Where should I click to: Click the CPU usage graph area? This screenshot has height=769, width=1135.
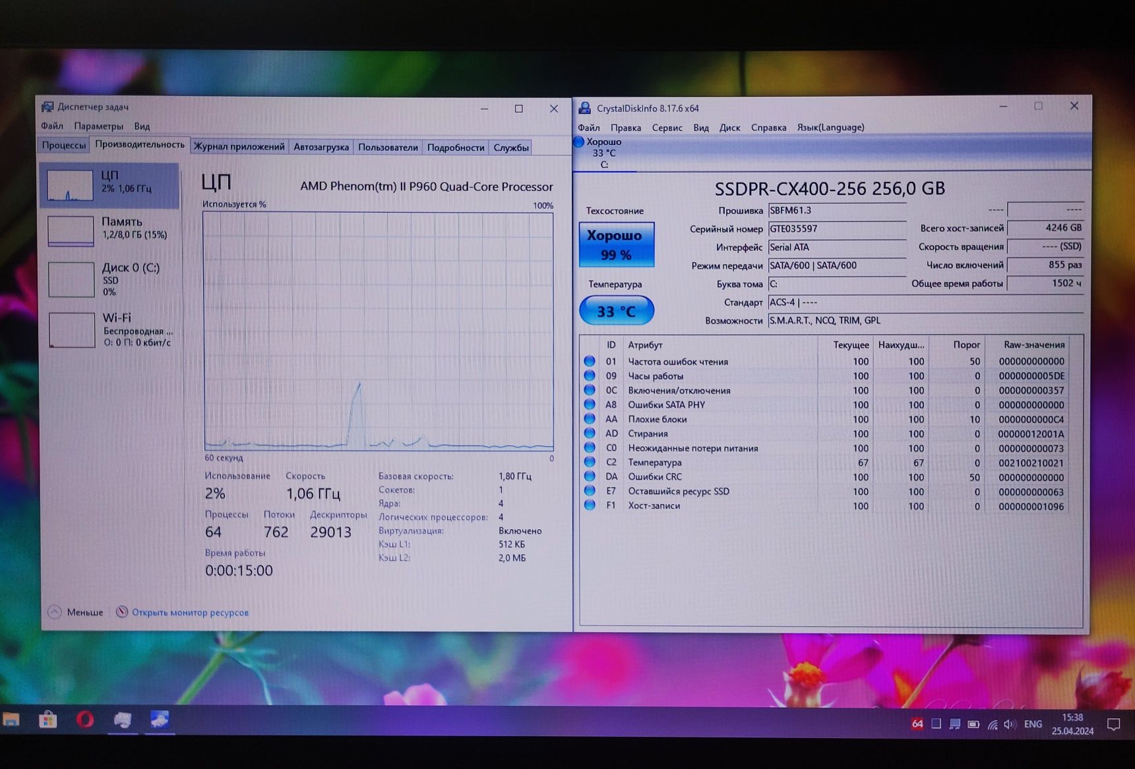[x=379, y=331]
